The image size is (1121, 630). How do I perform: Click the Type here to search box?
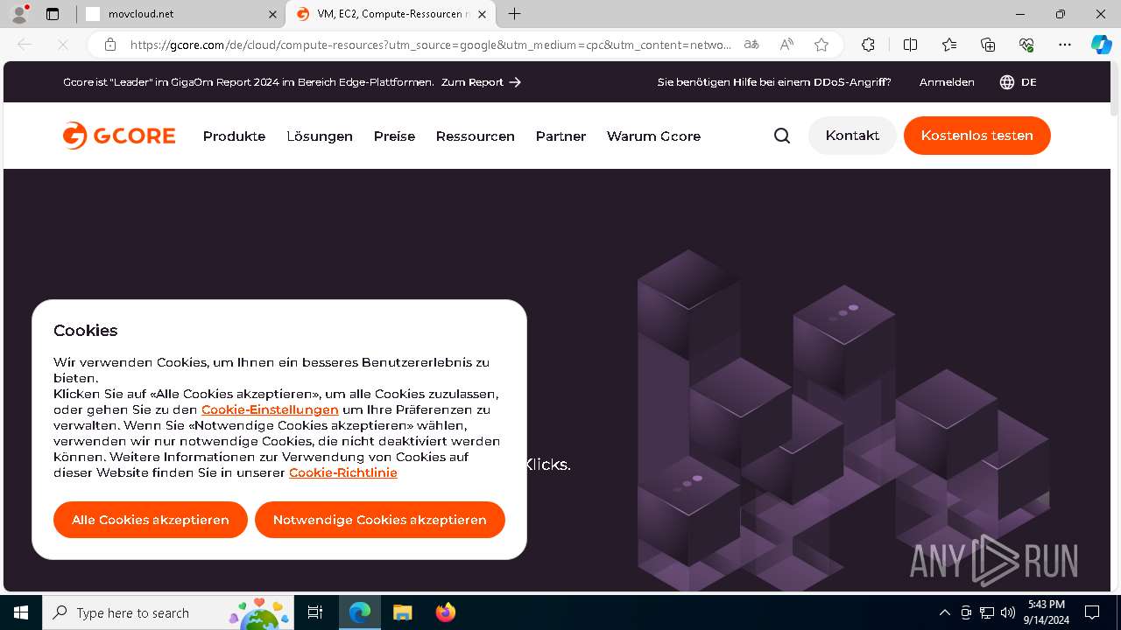169,612
